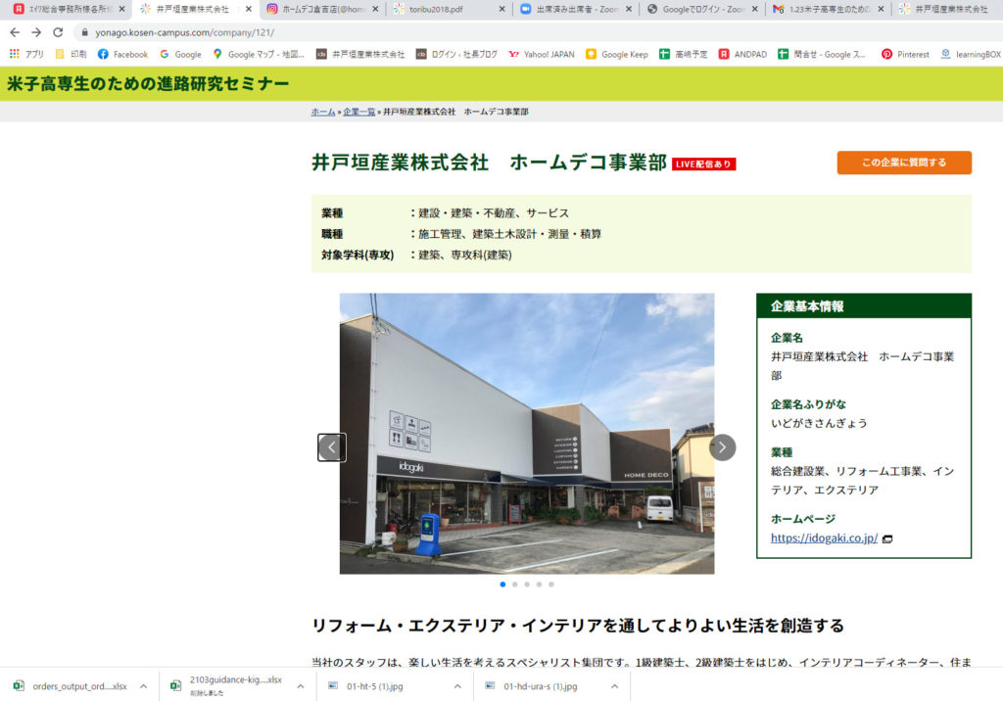Viewport: 1003px width, 701px height.
Task: Expand options for 2103guidance-kig....xlsx download
Action: coord(300,686)
